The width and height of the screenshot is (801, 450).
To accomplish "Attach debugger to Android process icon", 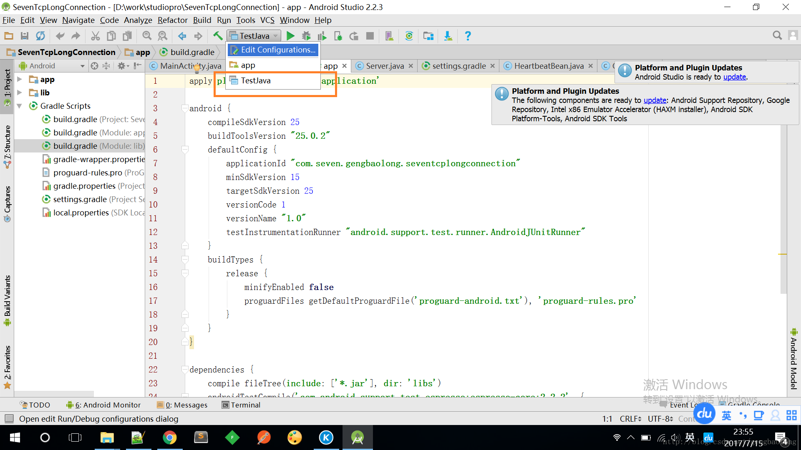I will [338, 36].
